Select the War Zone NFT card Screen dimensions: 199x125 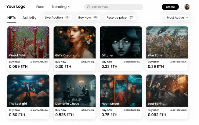coord(167,48)
